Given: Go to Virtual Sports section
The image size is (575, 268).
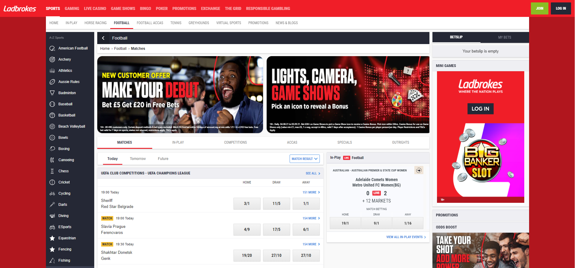Looking at the screenshot, I should tap(229, 23).
